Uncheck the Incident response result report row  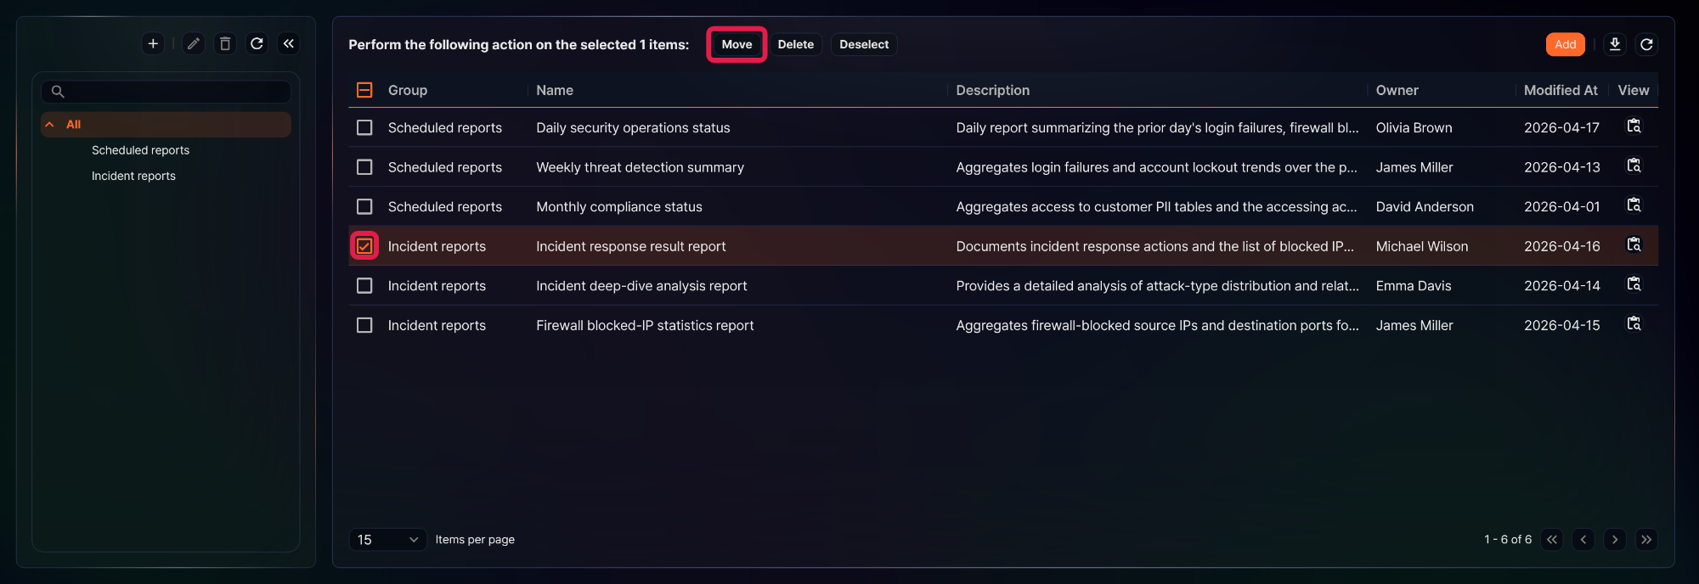[364, 246]
